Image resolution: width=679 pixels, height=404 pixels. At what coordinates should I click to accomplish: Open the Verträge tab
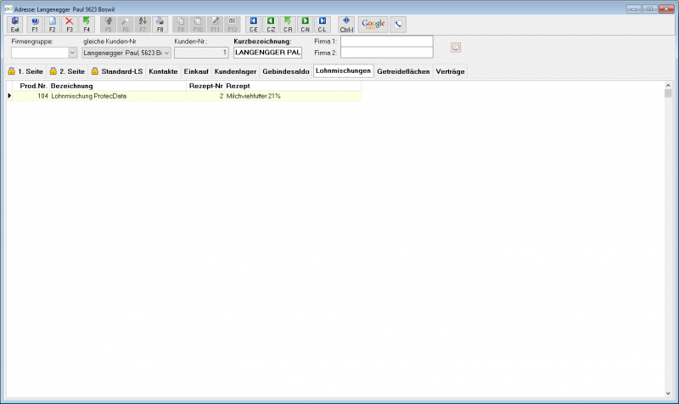point(450,71)
